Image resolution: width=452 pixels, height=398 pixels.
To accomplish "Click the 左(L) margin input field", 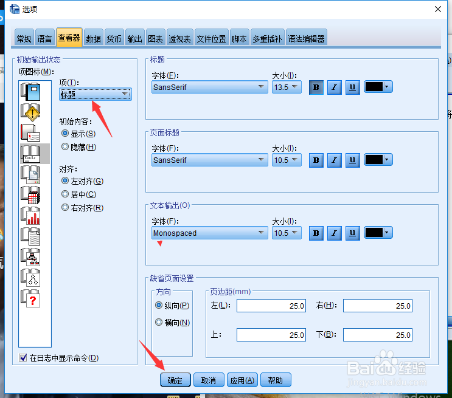I will [271, 306].
